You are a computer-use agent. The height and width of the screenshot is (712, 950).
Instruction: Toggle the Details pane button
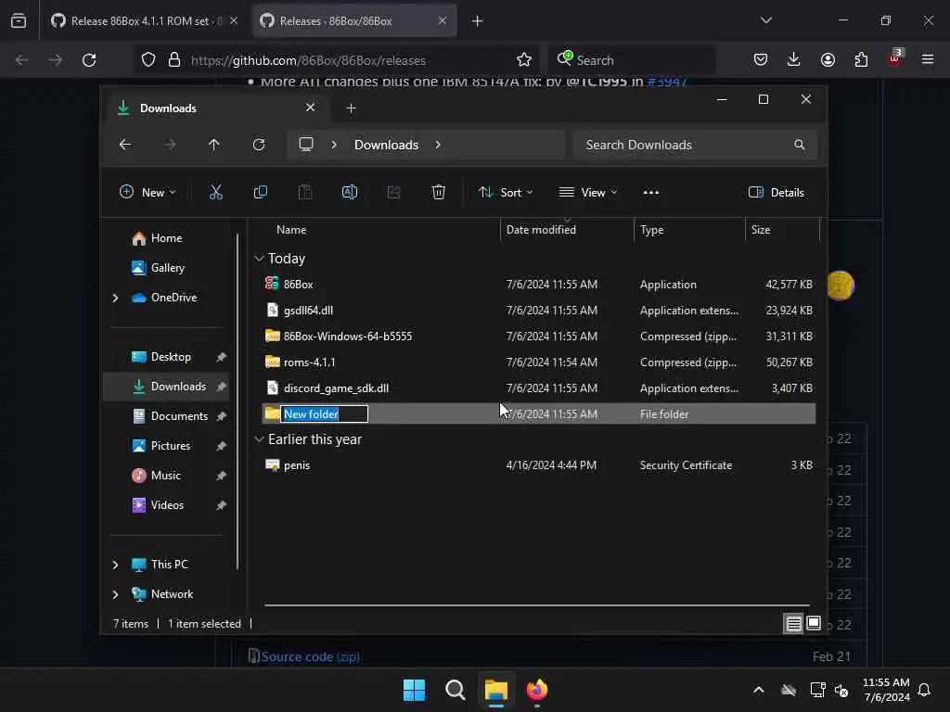[777, 193]
